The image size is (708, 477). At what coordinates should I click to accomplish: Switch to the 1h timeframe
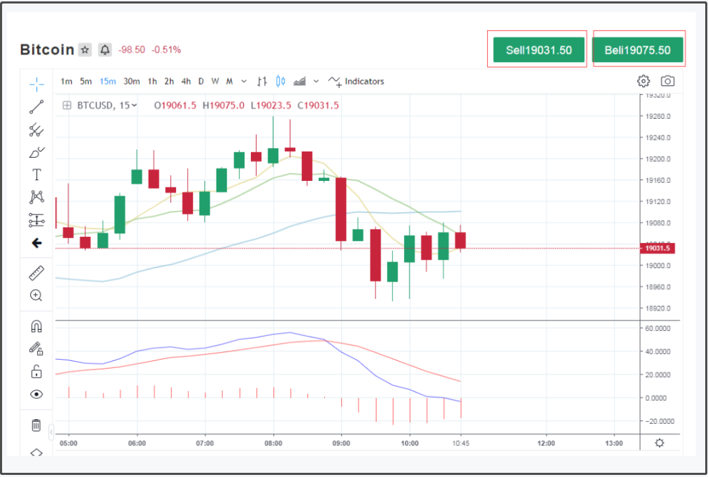coord(152,81)
